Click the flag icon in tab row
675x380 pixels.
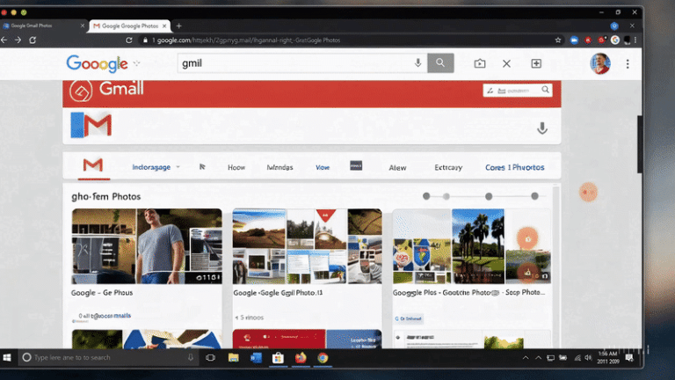[x=202, y=167]
